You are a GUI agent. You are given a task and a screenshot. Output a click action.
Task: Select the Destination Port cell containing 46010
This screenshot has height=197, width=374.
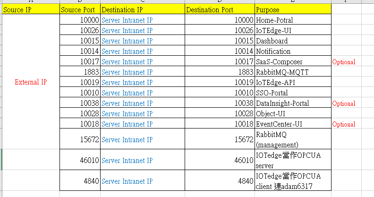[219, 160]
